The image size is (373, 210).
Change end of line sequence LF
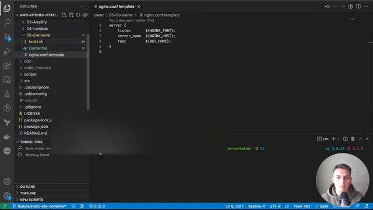[287, 206]
